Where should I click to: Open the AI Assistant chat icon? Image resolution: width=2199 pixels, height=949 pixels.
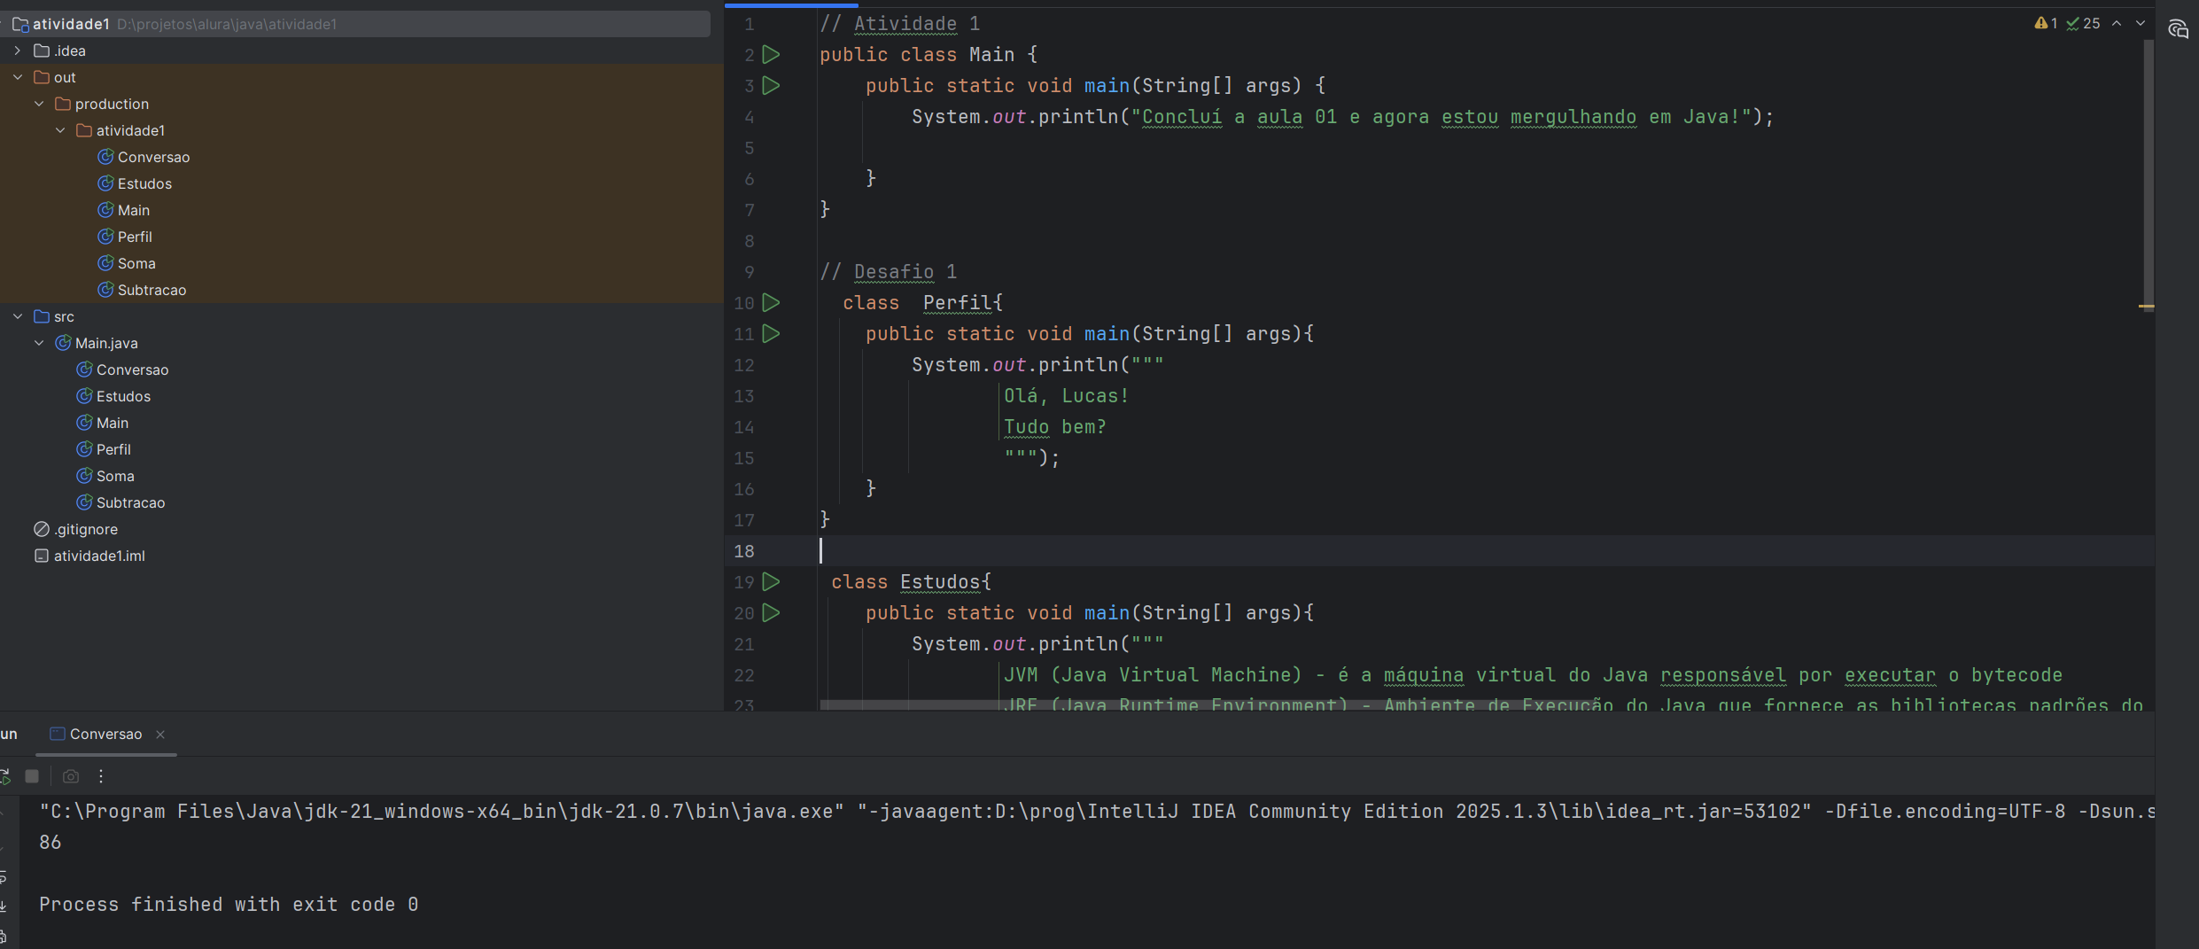click(x=2178, y=29)
